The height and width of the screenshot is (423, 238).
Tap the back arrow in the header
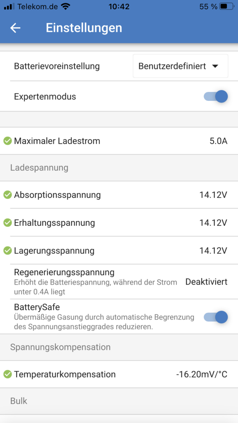tap(15, 28)
